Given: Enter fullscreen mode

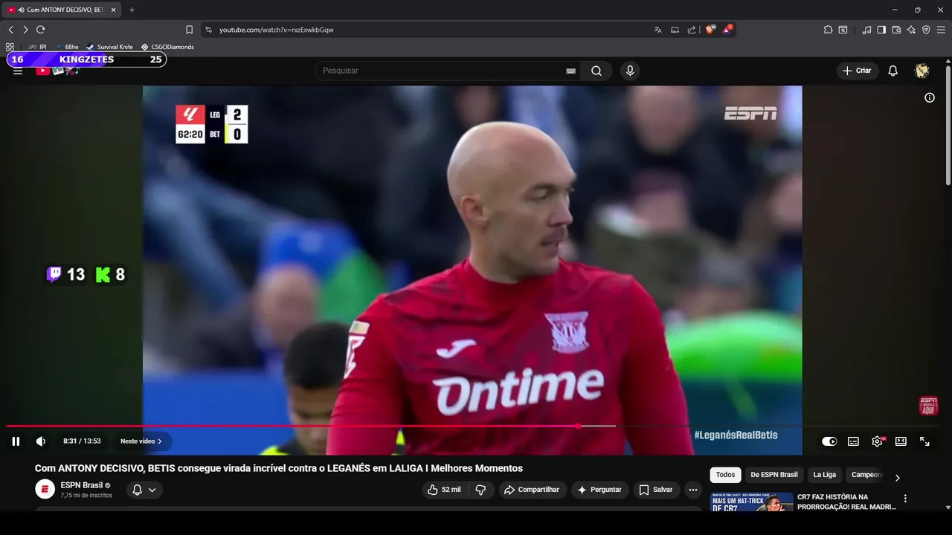Looking at the screenshot, I should tap(924, 441).
